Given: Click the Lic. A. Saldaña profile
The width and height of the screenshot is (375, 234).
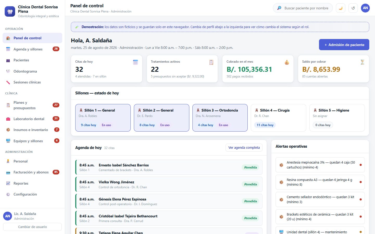Looking at the screenshot, I should click(32, 216).
